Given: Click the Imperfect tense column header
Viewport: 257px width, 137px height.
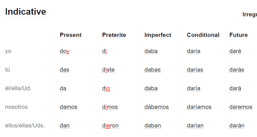Looking at the screenshot, I should tap(158, 35).
